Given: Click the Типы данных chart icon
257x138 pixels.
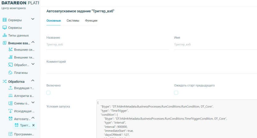Looking at the screenshot, I should [x=5, y=36].
